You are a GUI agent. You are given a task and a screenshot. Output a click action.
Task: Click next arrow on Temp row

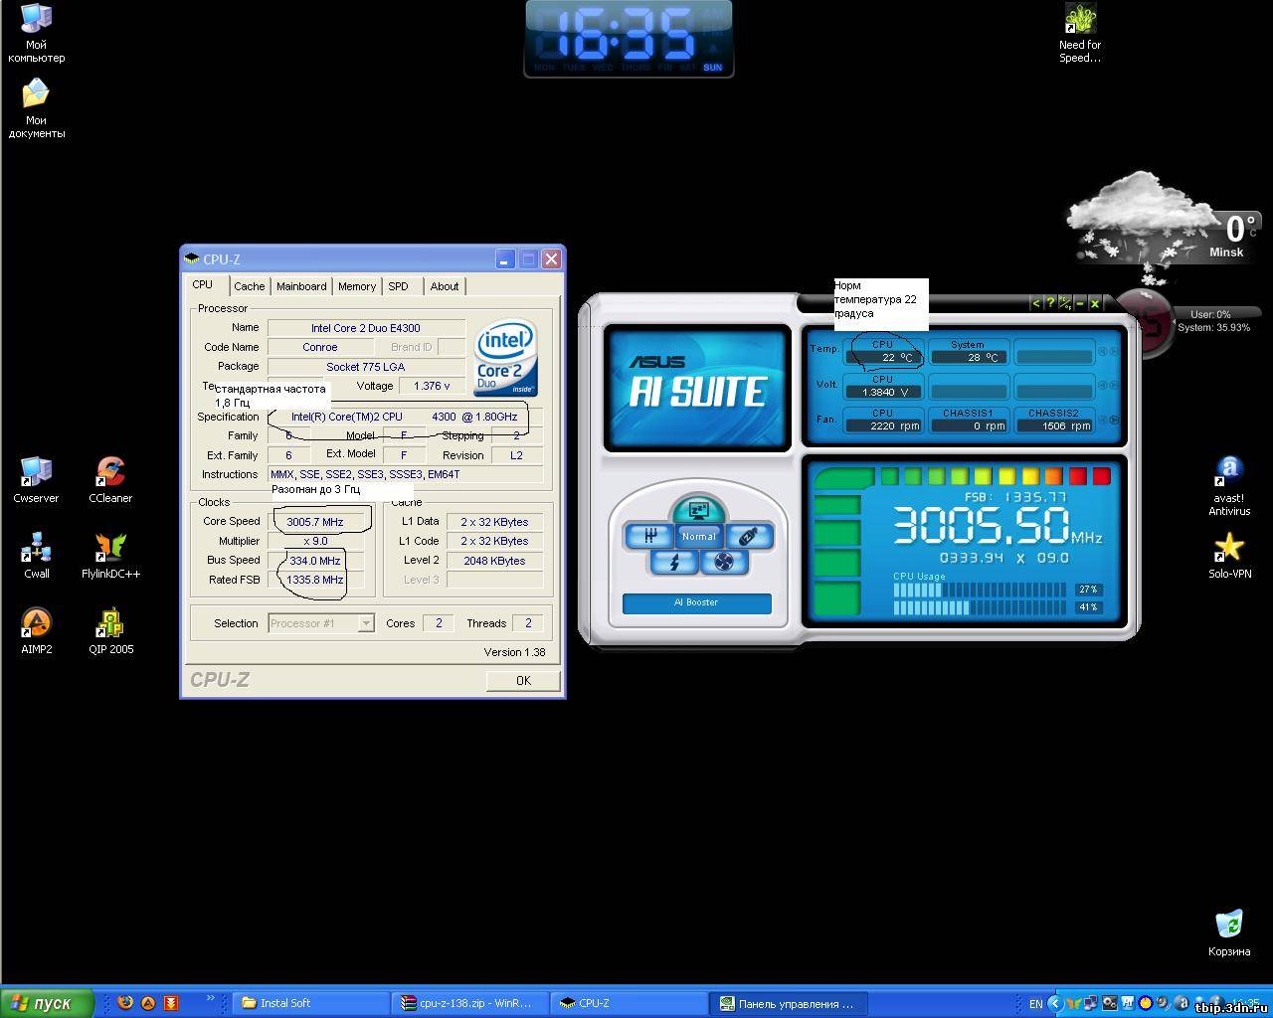click(1114, 352)
